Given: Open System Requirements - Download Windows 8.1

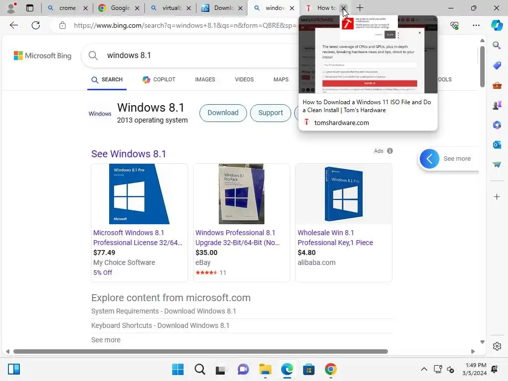Looking at the screenshot, I should coord(164,311).
